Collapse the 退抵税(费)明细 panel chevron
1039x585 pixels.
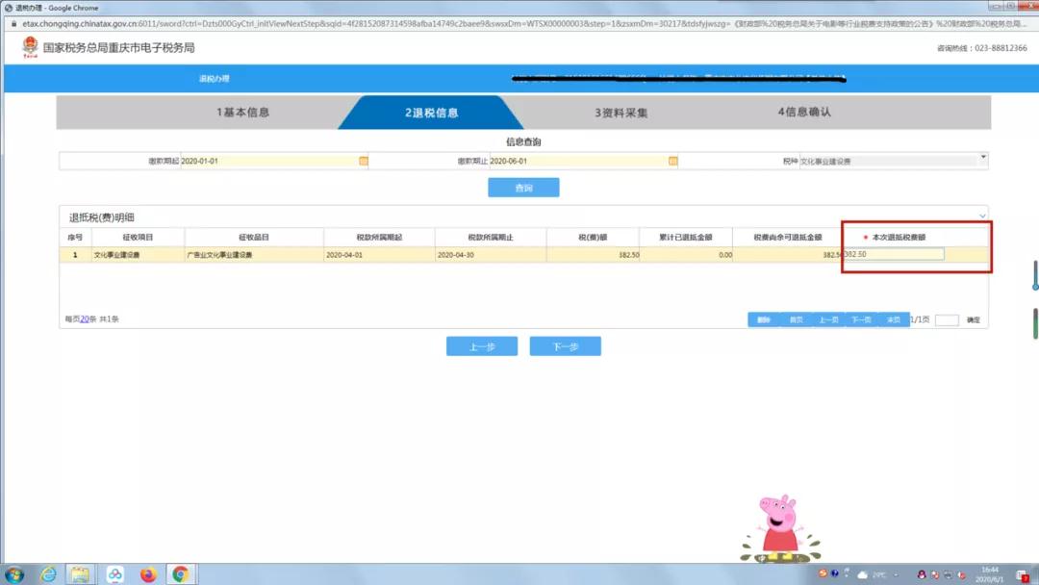pos(982,216)
